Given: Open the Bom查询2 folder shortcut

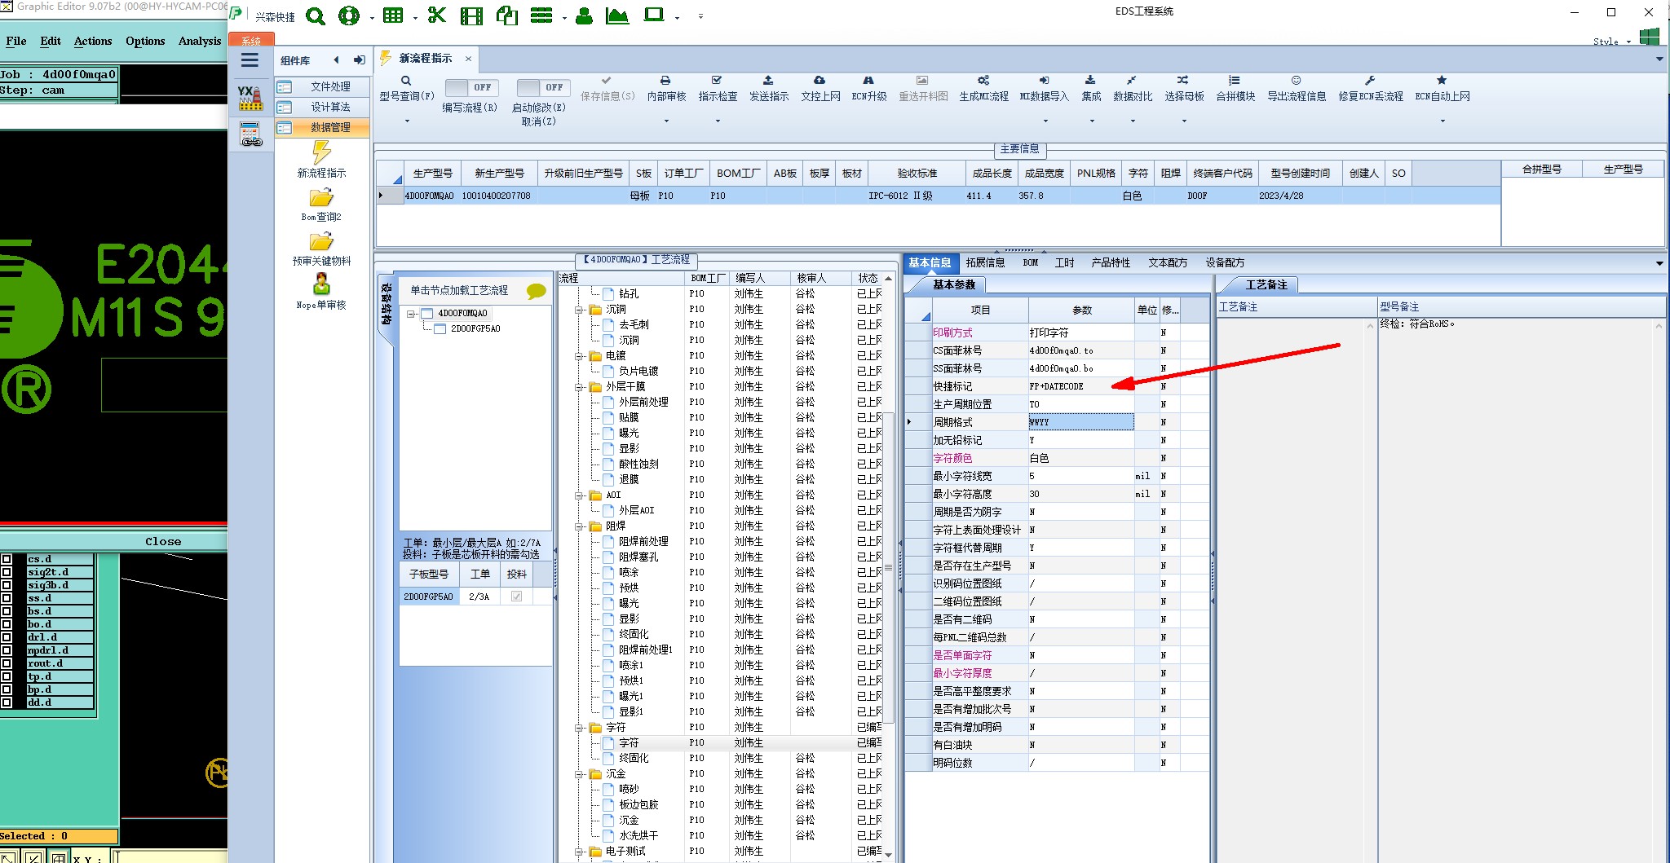Looking at the screenshot, I should click(x=321, y=205).
